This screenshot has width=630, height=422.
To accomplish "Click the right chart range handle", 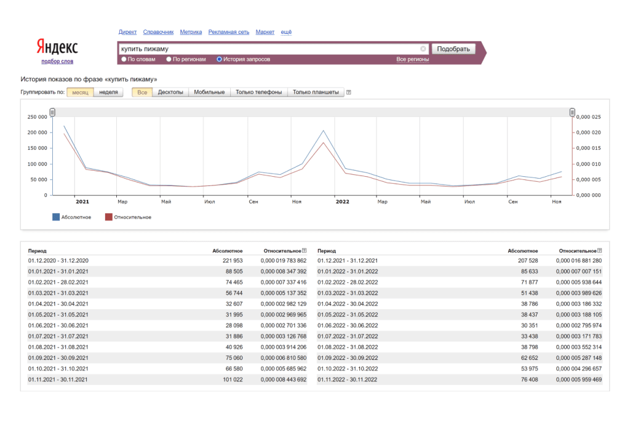I will coord(572,112).
